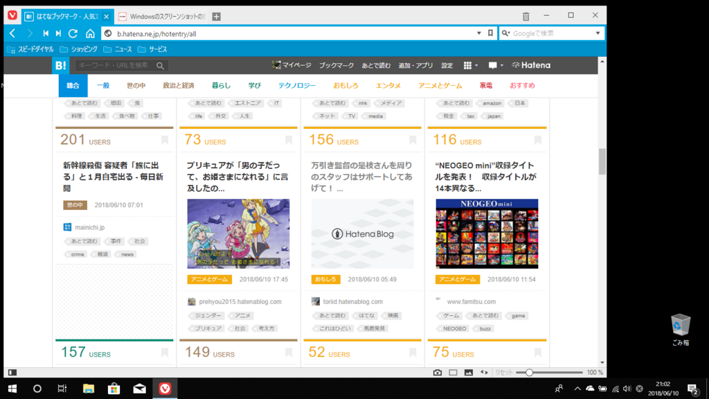Bookmark the 73 USERS Precure article
709x399 pixels.
click(x=289, y=140)
